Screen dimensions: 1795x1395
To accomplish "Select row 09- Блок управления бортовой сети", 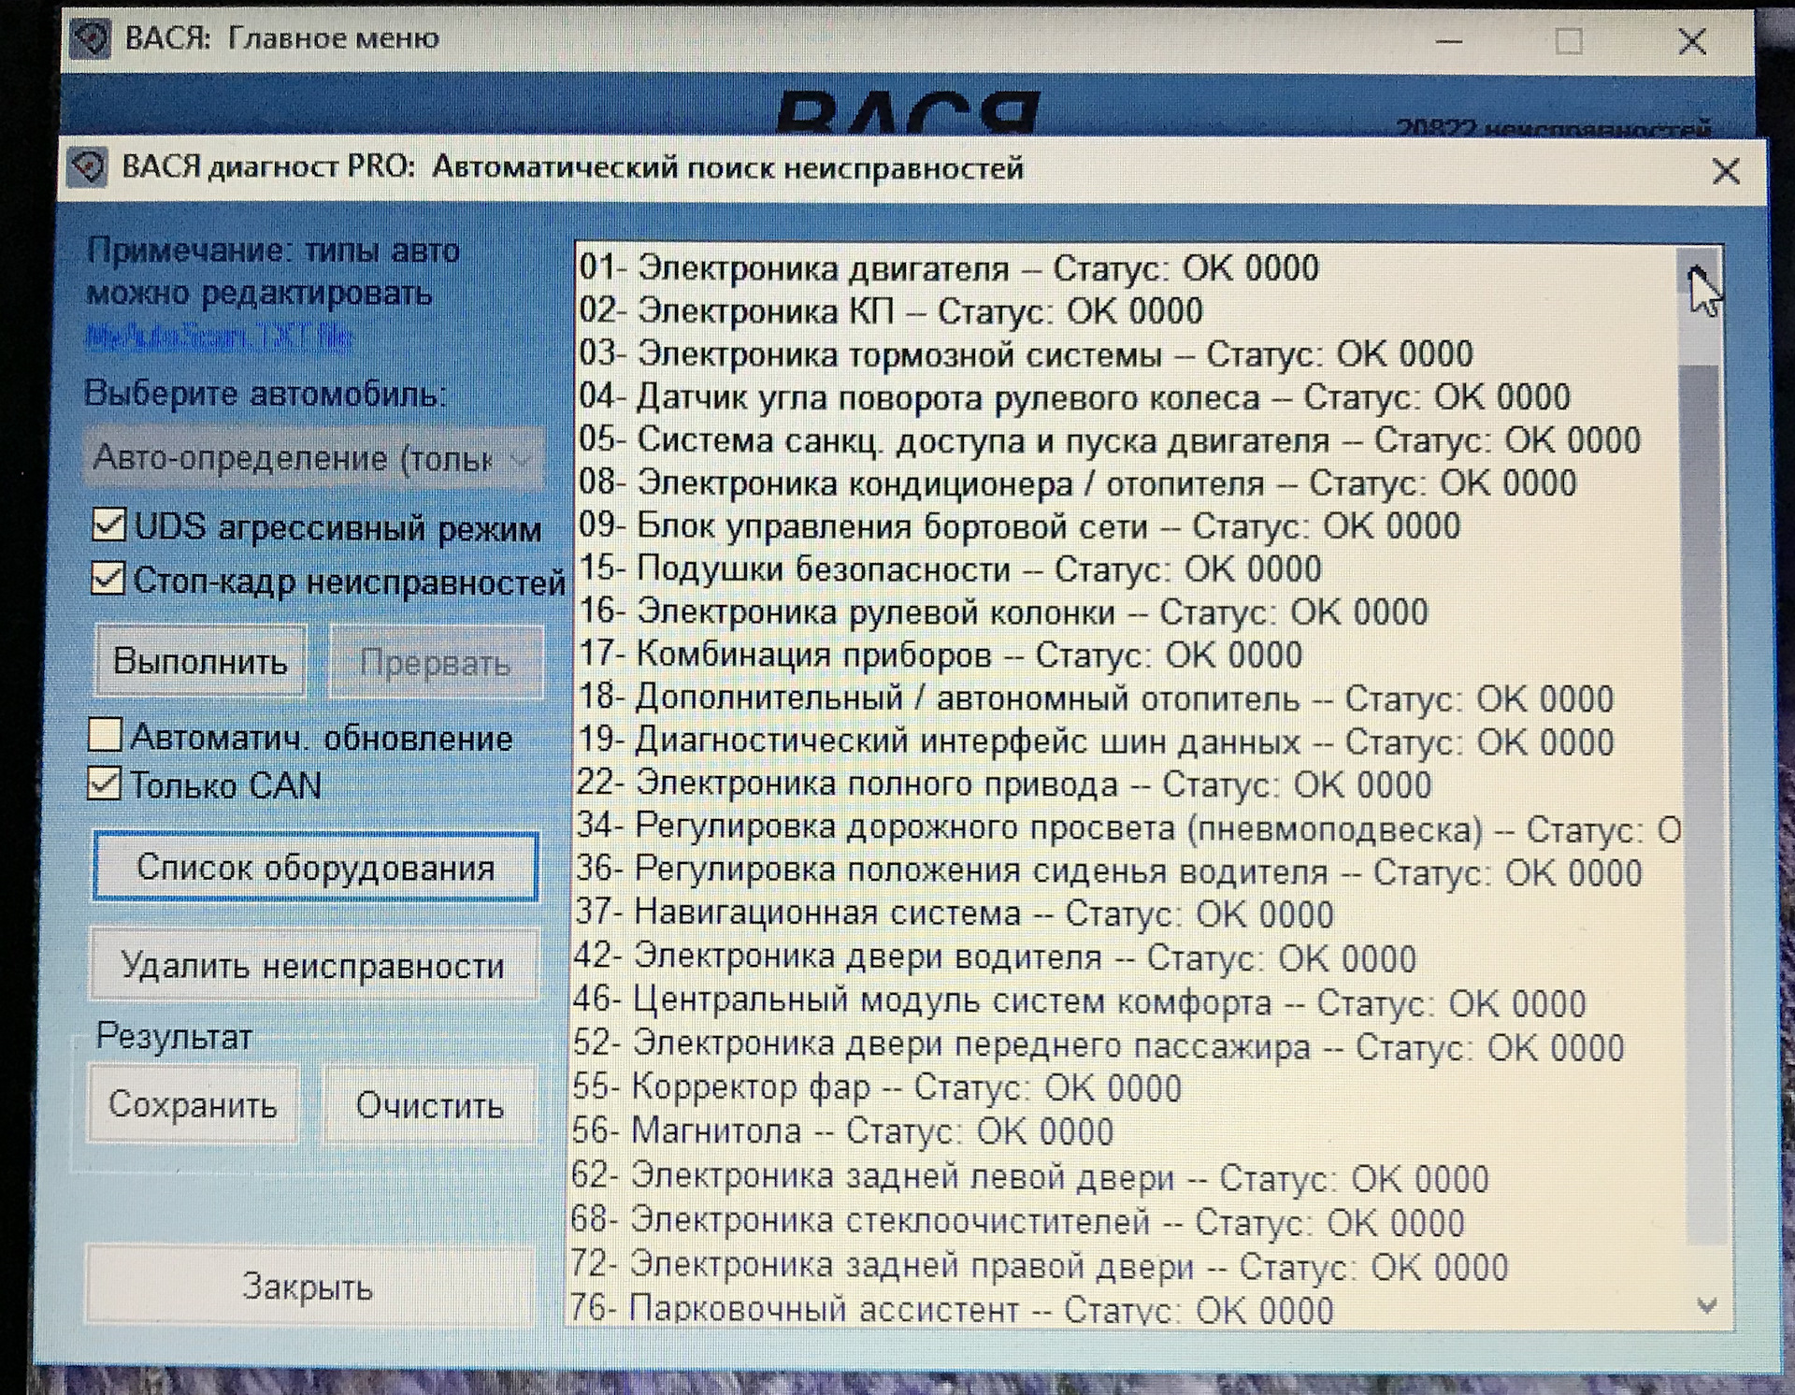I will pos(1019,525).
